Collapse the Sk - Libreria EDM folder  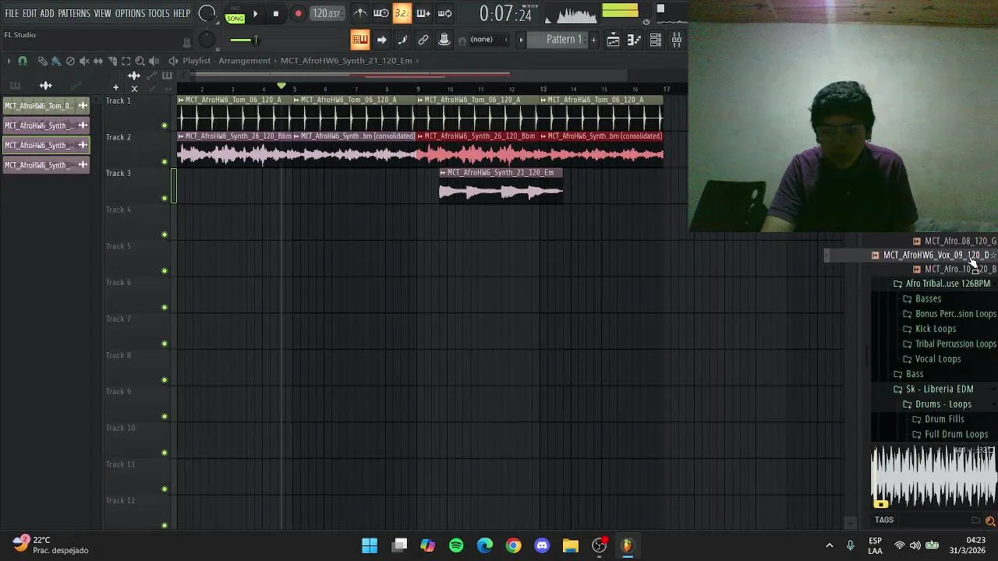tap(940, 389)
